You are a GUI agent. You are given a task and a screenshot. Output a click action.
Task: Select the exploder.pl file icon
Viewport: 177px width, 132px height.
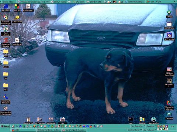[x=17, y=41]
